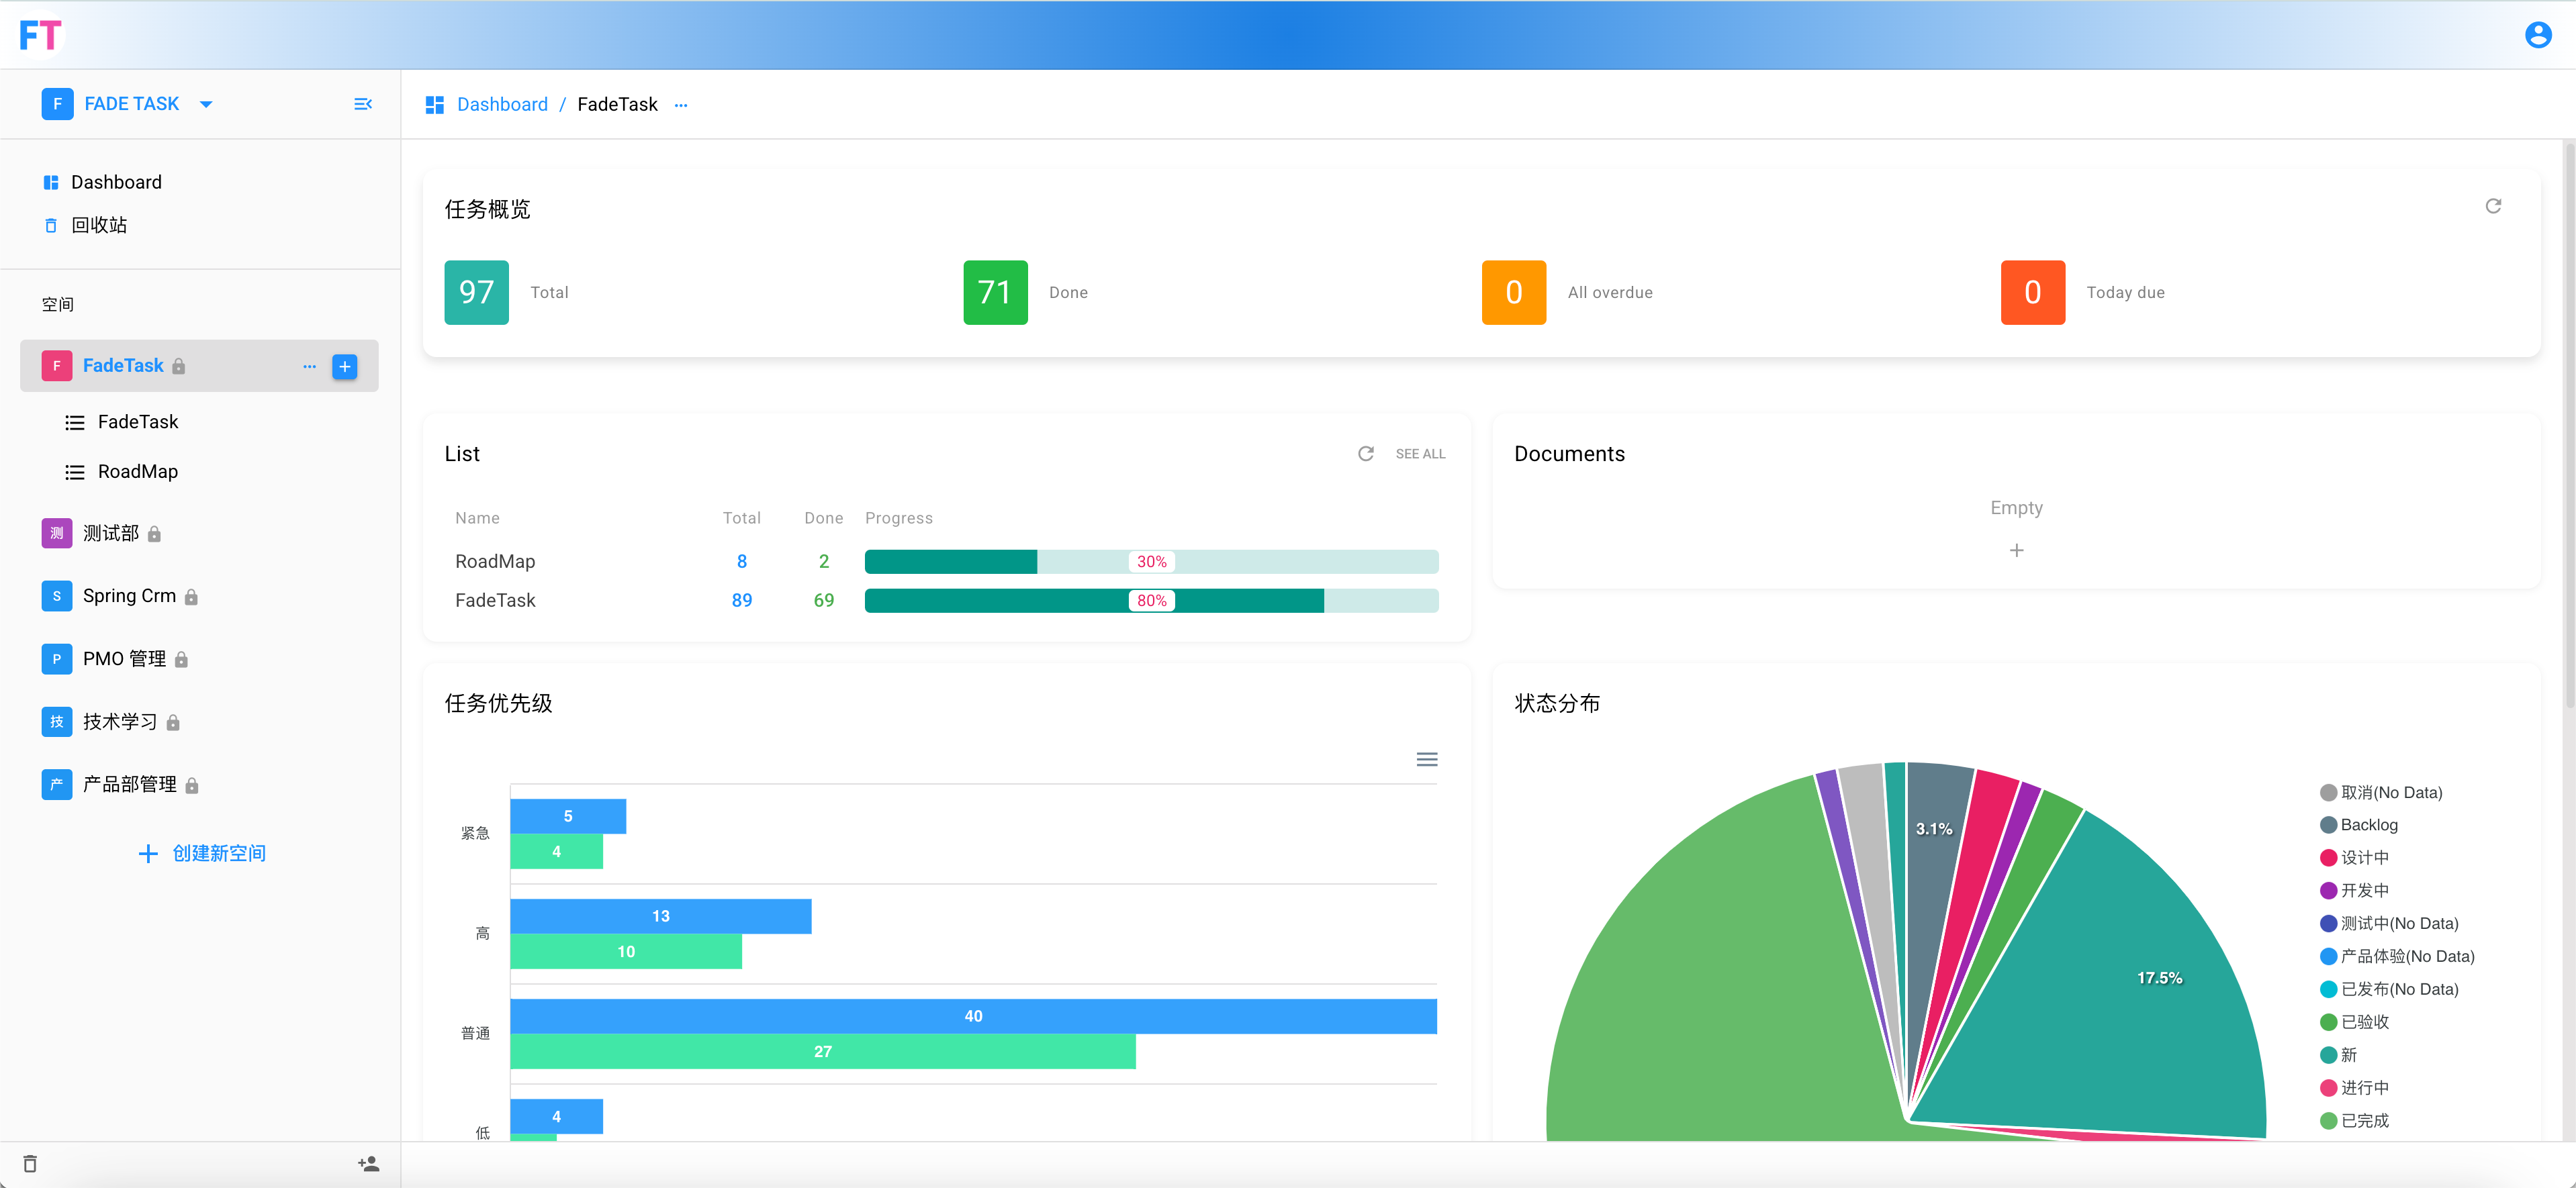Click the FT logo in header
2576x1188 pixels.
point(41,35)
